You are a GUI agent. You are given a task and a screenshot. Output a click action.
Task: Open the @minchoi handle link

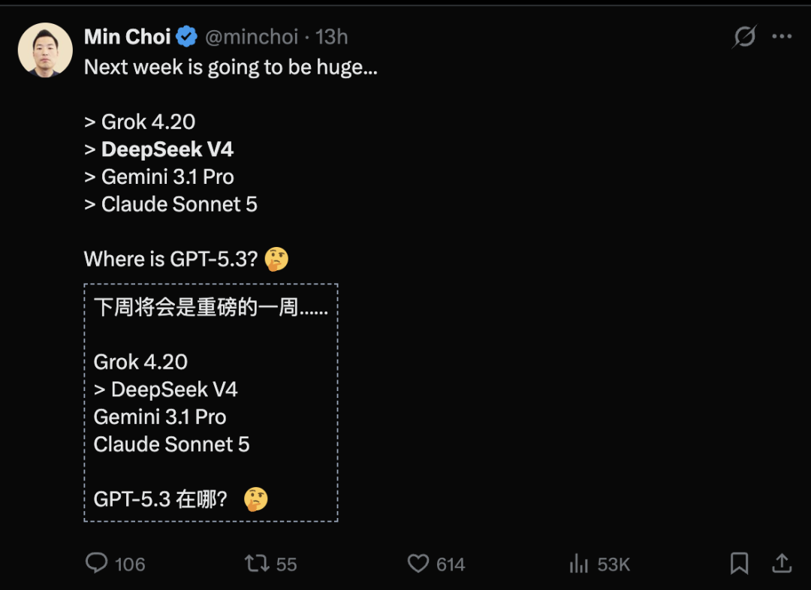pyautogui.click(x=251, y=36)
